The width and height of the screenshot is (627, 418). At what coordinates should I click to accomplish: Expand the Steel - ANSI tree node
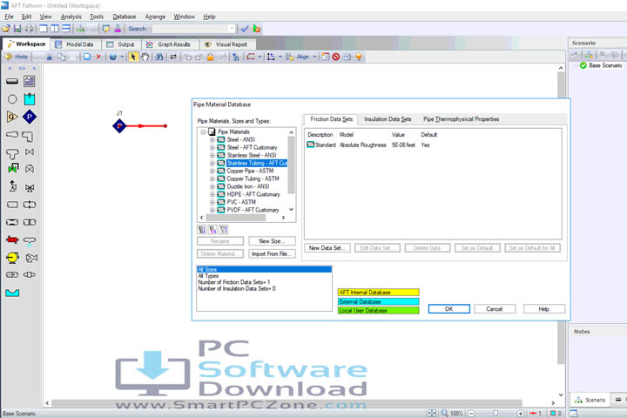(212, 139)
